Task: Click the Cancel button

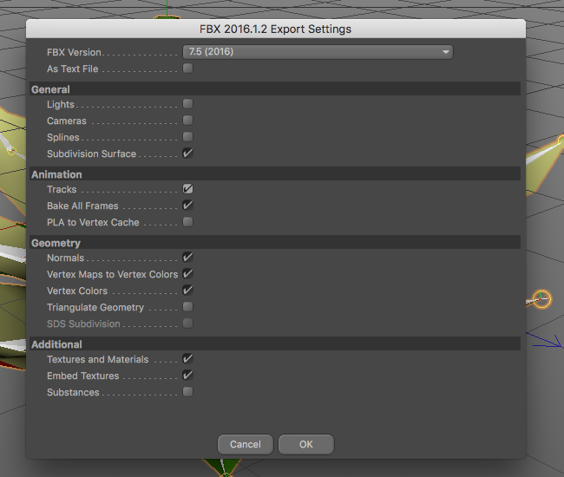Action: [246, 444]
